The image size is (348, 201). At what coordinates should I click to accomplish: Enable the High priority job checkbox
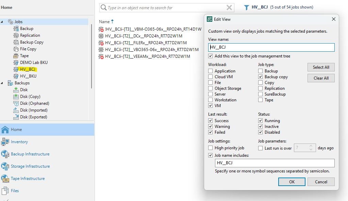coord(211,148)
